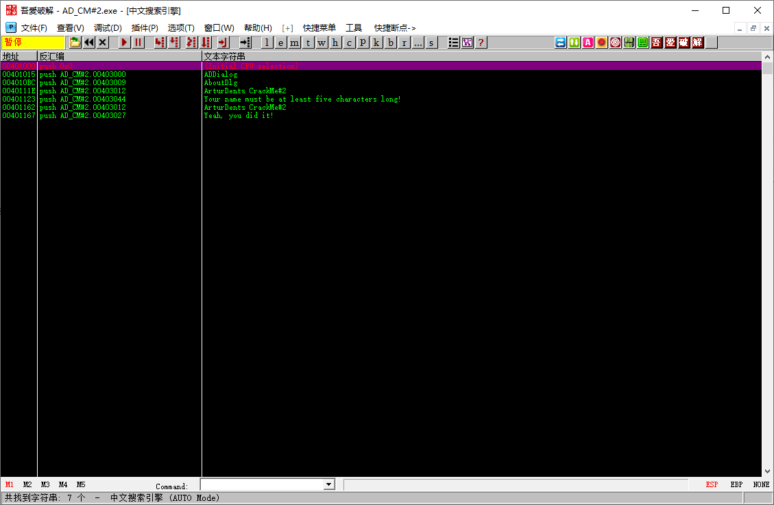Expand the 快捷菜单 menu
This screenshot has height=505, width=774.
319,28
